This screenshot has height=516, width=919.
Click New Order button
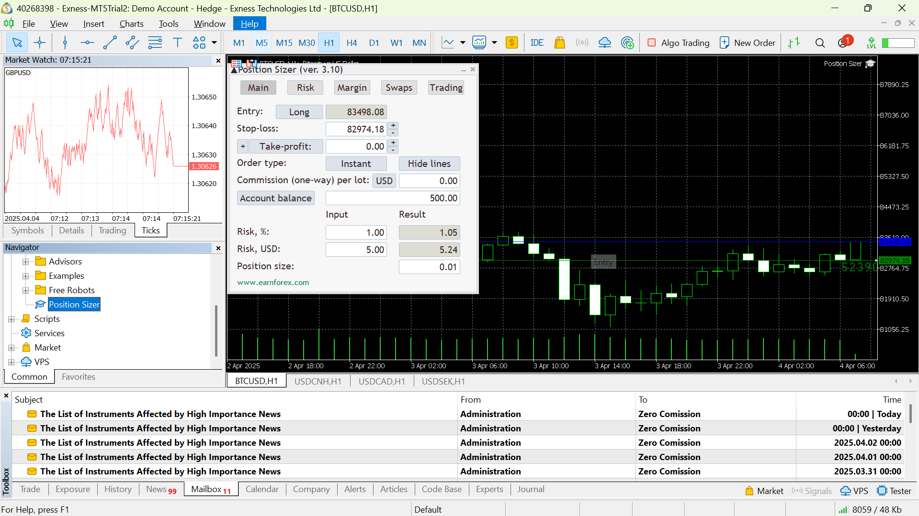(x=748, y=43)
